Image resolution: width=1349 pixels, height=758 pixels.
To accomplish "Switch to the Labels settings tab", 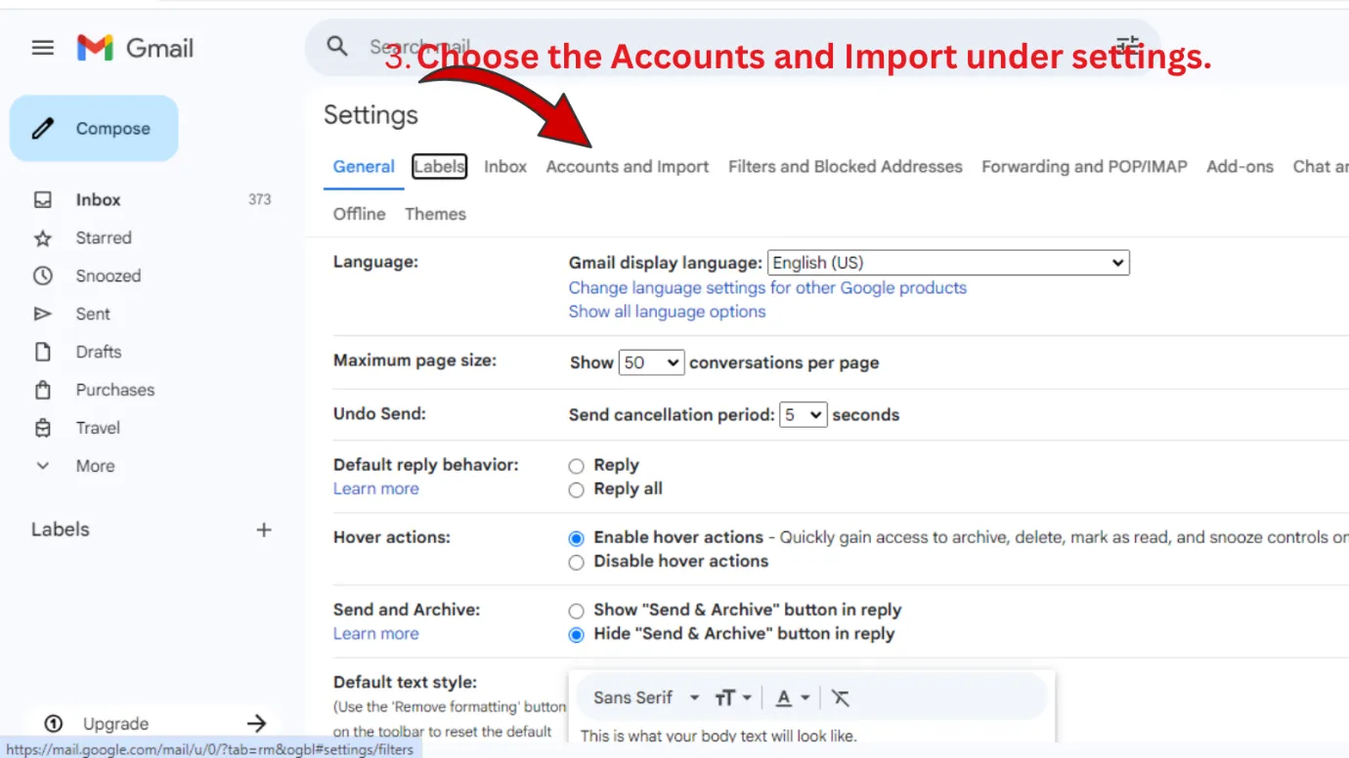I will (x=439, y=166).
